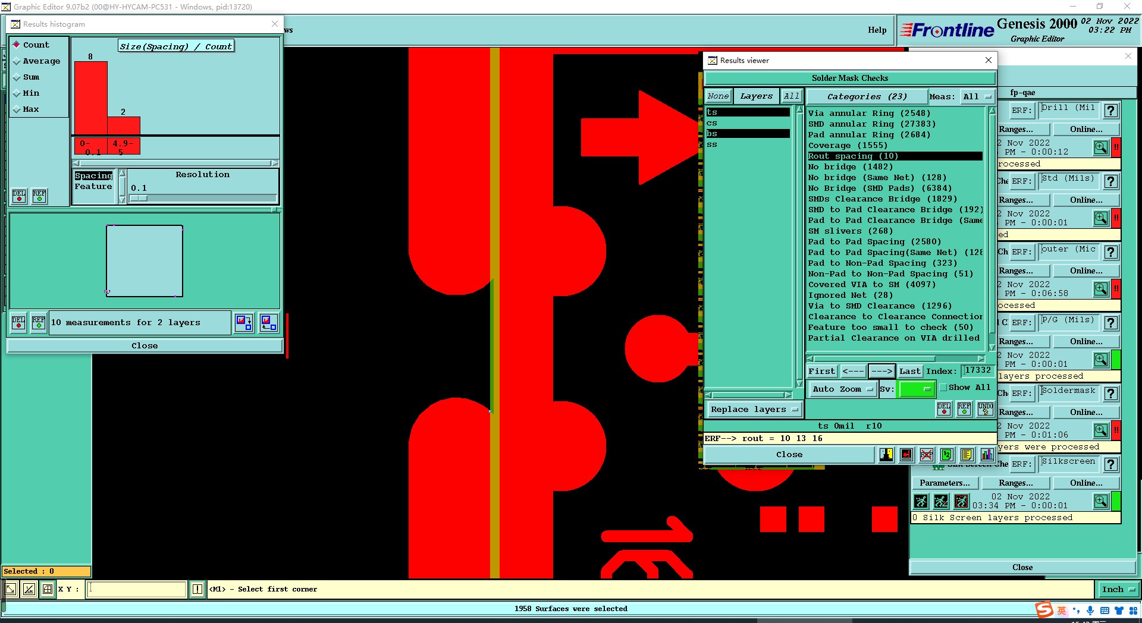
Task: Click Spacing list up arrow in histogram
Action: 123,173
